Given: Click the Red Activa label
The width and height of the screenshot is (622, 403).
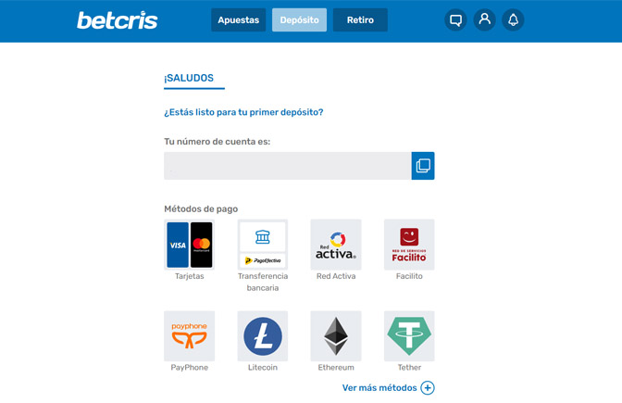Looking at the screenshot, I should 336,276.
